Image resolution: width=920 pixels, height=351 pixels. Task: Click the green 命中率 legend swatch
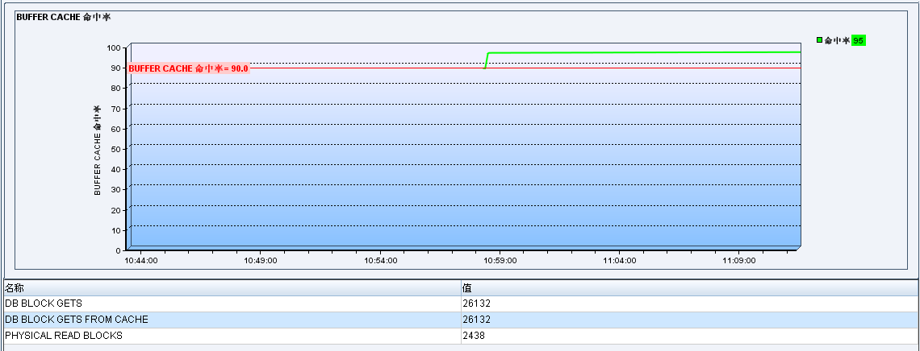tap(820, 40)
